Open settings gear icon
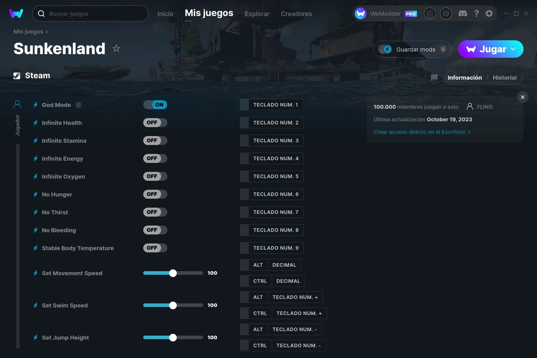 489,13
